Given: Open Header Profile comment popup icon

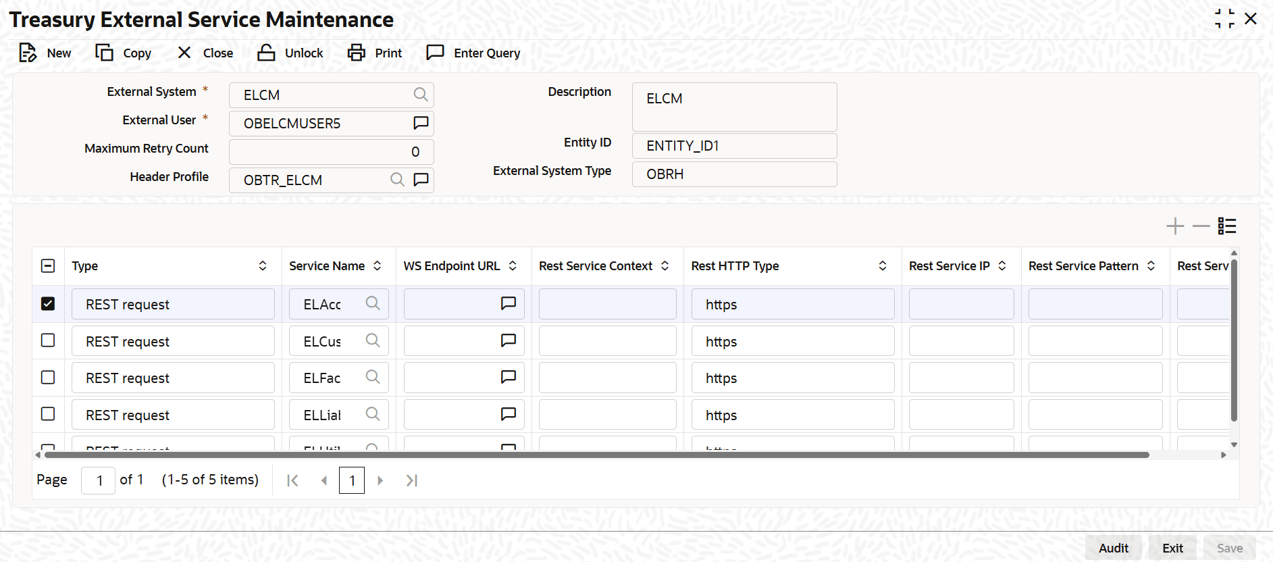Looking at the screenshot, I should pyautogui.click(x=421, y=180).
